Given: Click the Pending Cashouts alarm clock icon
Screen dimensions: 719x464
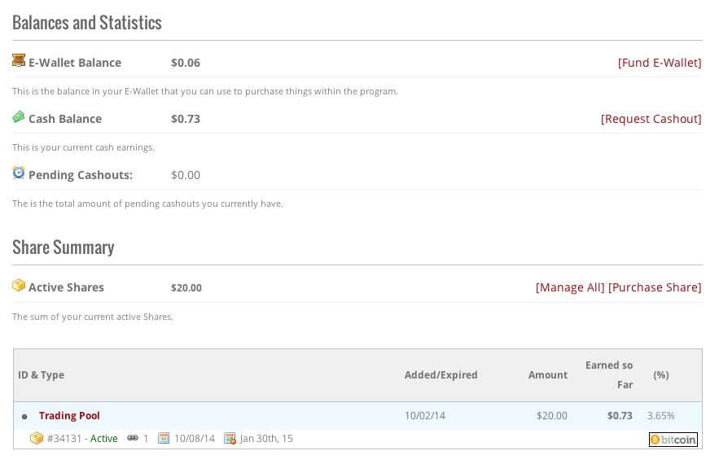Looking at the screenshot, I should [x=19, y=173].
